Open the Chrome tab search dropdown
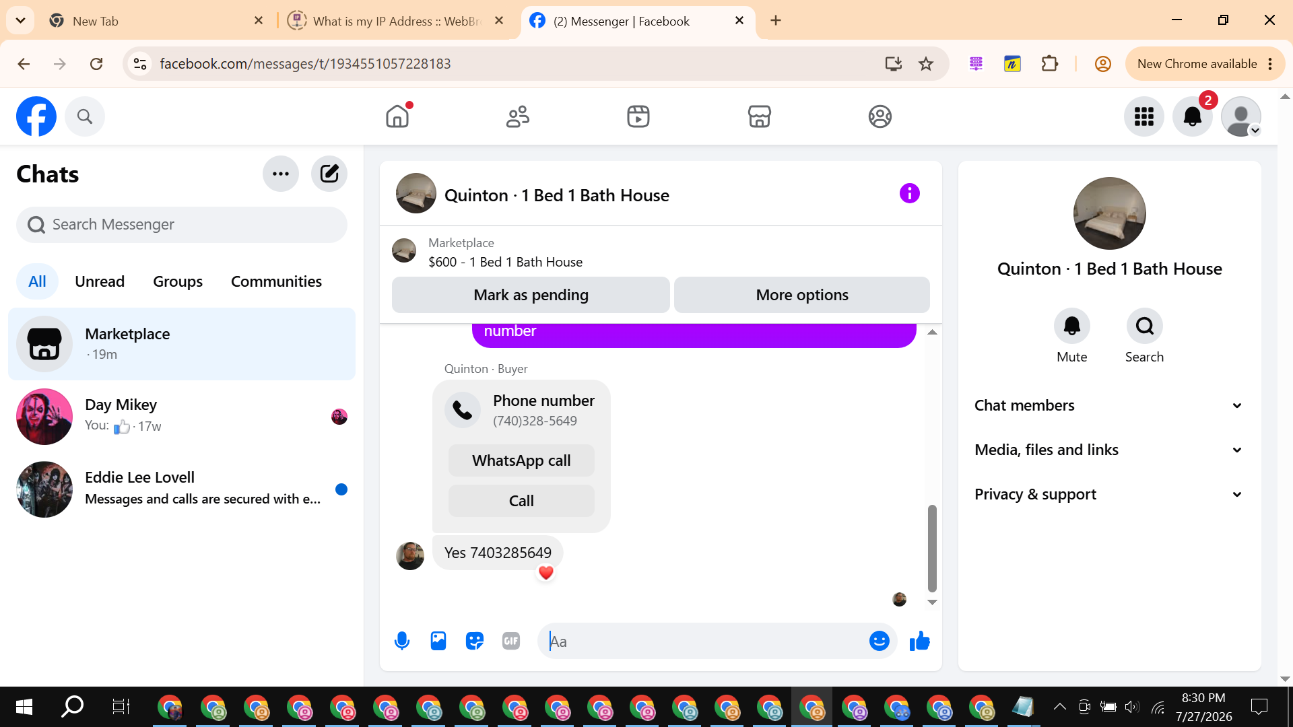Viewport: 1293px width, 727px height. pos(20,21)
